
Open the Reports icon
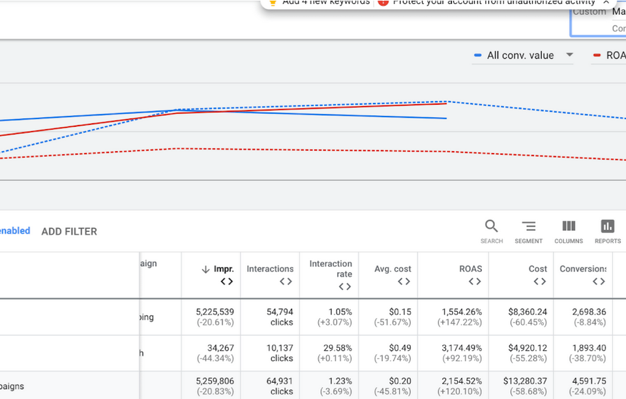[x=608, y=231]
